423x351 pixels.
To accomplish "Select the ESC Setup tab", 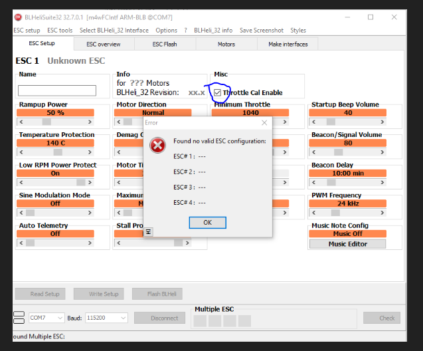I will (x=42, y=43).
